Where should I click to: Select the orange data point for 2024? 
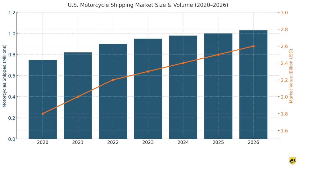click(x=183, y=63)
